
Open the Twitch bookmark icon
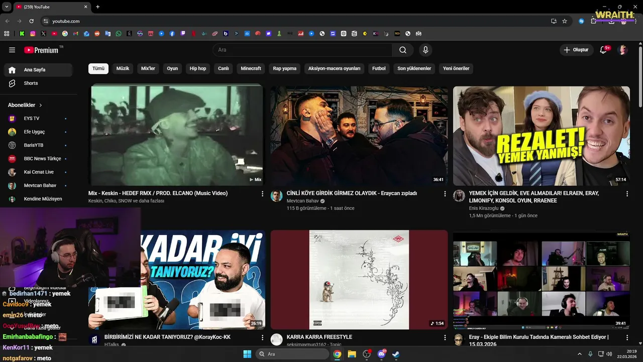tap(183, 34)
